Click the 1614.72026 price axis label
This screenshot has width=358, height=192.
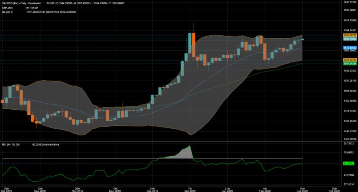click(x=350, y=20)
